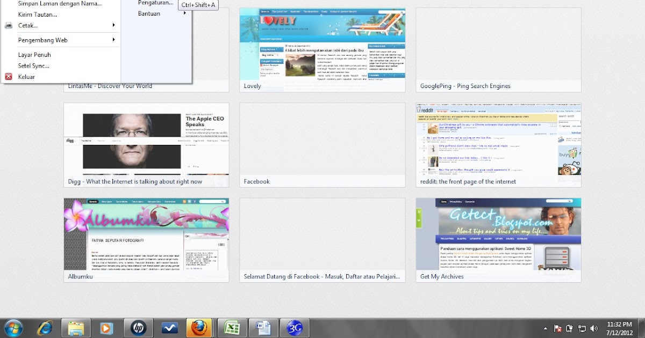Viewport: 645px width, 338px height.
Task: Switch to the Firefox taskbar button
Action: (x=200, y=327)
